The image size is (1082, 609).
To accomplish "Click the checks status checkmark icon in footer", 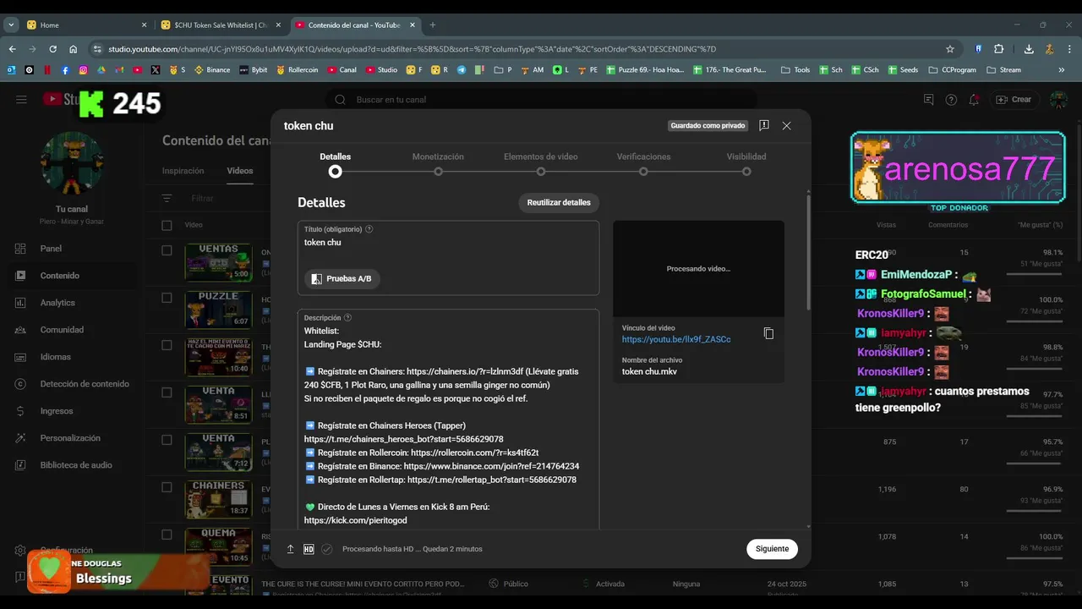I will [327, 549].
